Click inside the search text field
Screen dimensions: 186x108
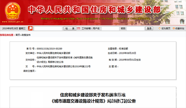pos(48,28)
